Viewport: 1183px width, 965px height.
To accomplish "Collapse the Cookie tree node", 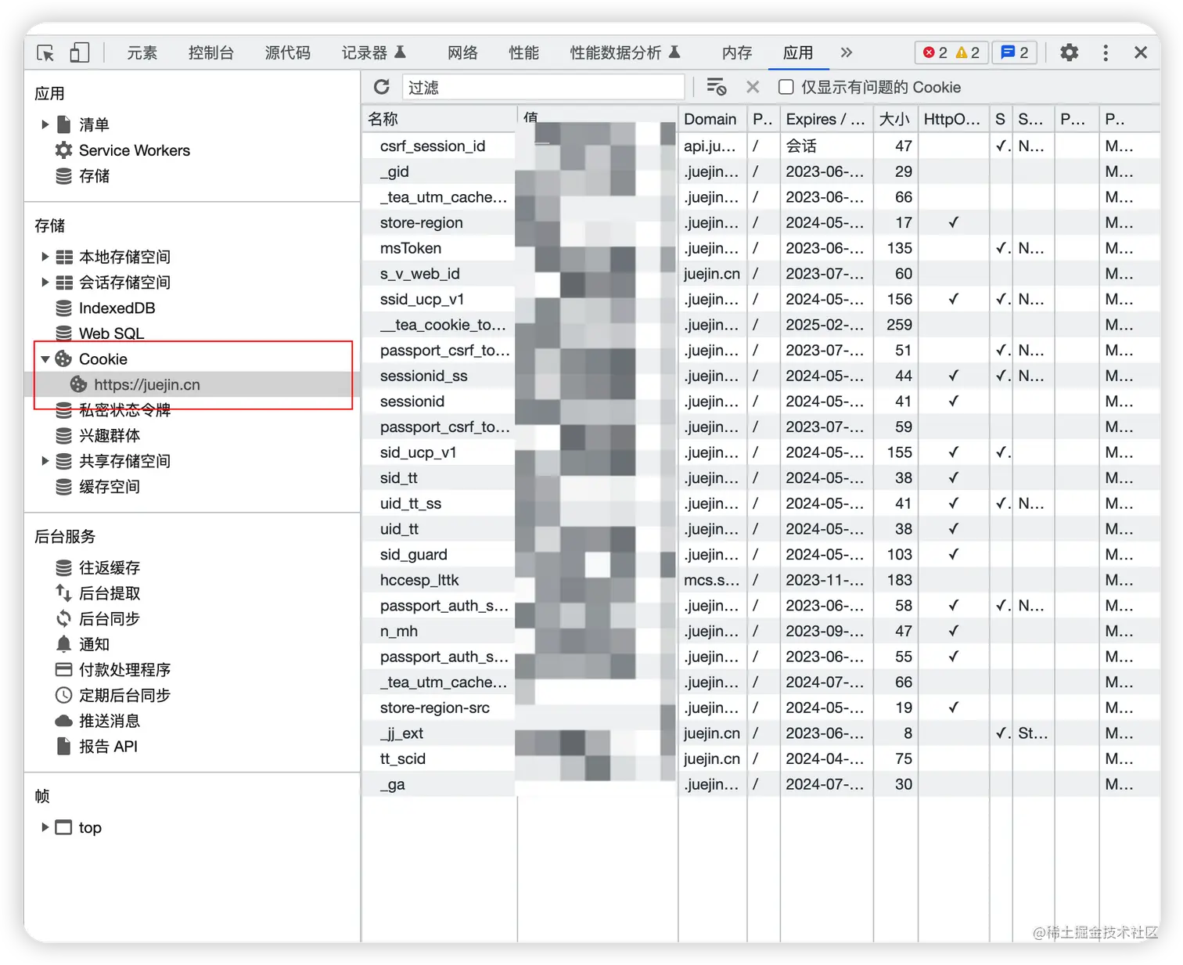I will pyautogui.click(x=45, y=359).
